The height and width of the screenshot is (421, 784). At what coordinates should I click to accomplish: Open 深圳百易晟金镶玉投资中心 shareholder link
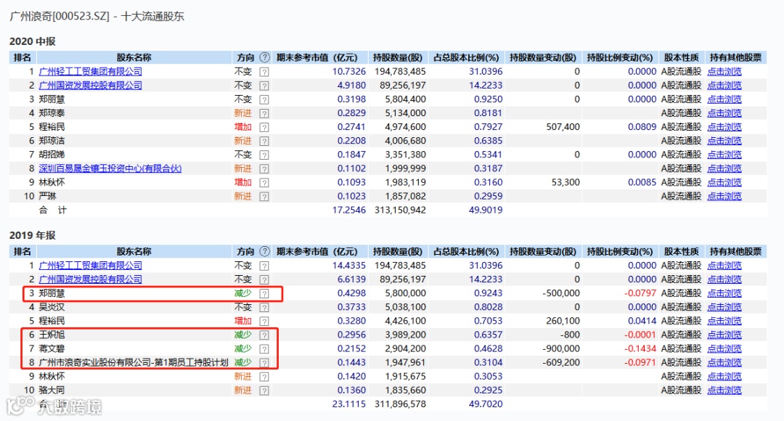pos(110,168)
